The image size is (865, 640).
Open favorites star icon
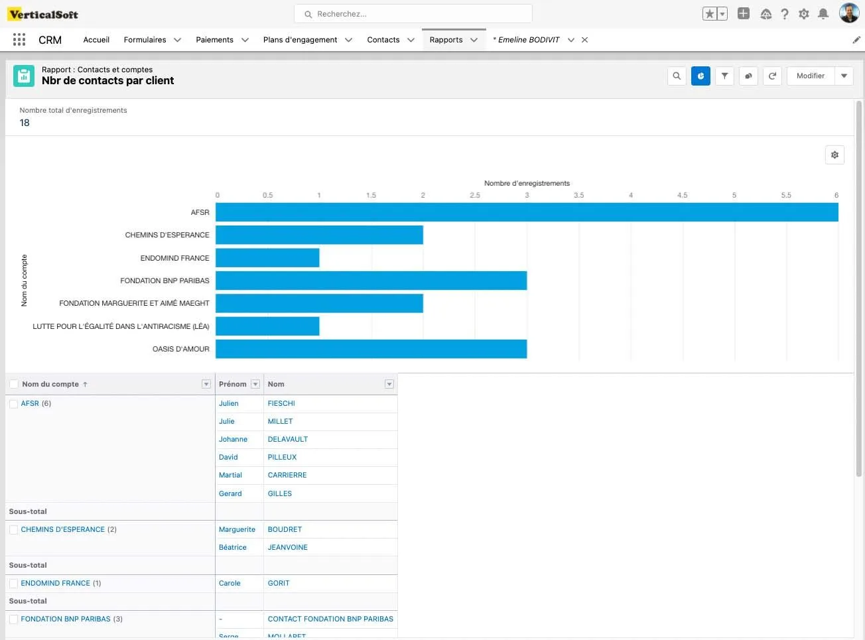click(710, 14)
